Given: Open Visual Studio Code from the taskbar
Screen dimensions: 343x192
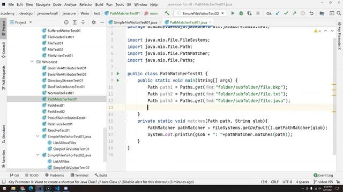Looking at the screenshot, I should click(x=57, y=188).
